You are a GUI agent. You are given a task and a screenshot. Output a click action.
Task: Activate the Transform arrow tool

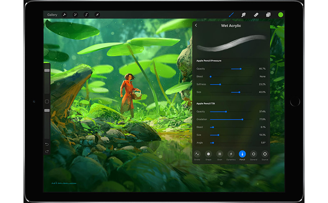(97, 15)
